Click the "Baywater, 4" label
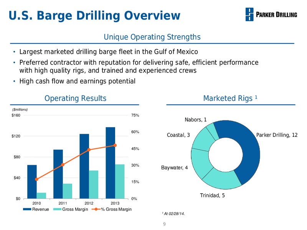Screen dimensions: 307x230 tap(175, 168)
